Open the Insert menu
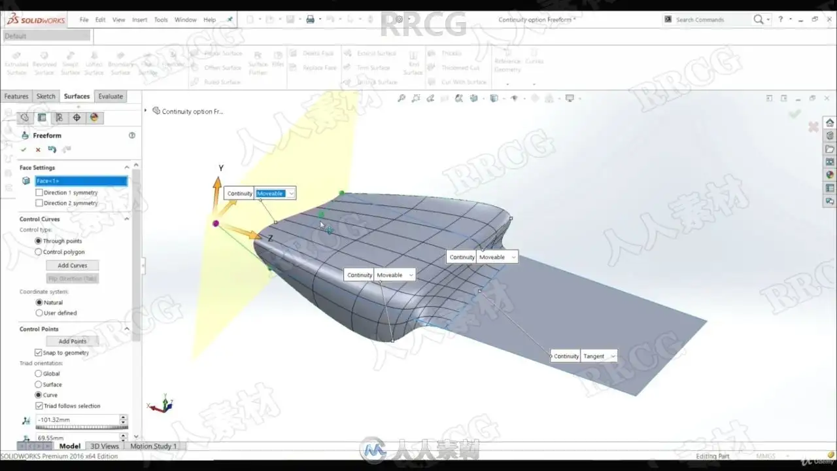This screenshot has height=471, width=837. pyautogui.click(x=139, y=20)
